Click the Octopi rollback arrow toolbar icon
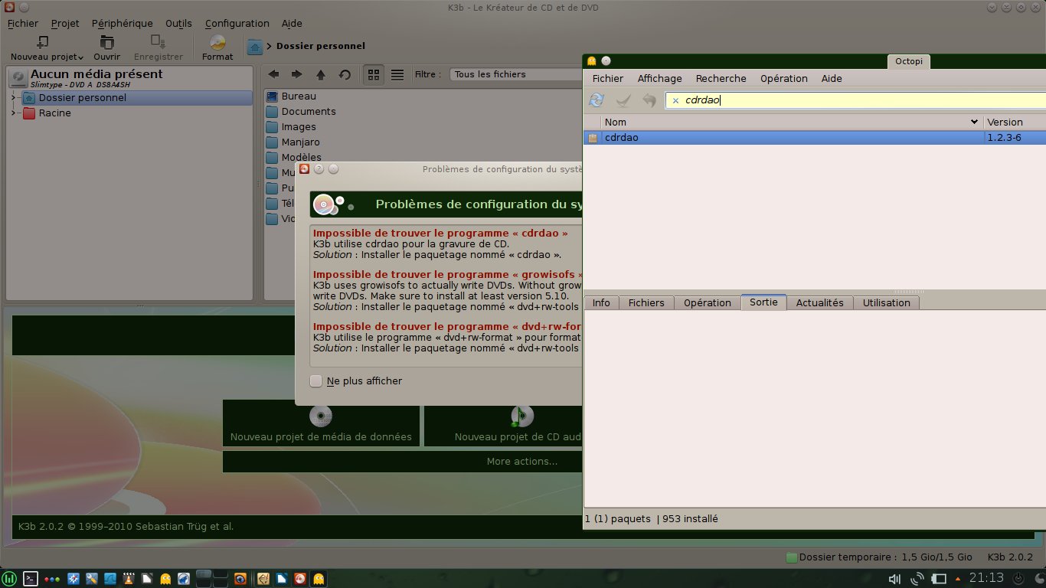Viewport: 1046px width, 588px height. click(x=649, y=100)
